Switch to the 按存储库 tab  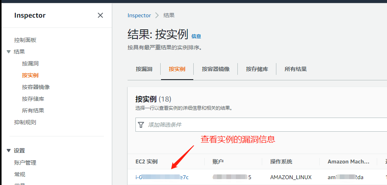click(257, 69)
